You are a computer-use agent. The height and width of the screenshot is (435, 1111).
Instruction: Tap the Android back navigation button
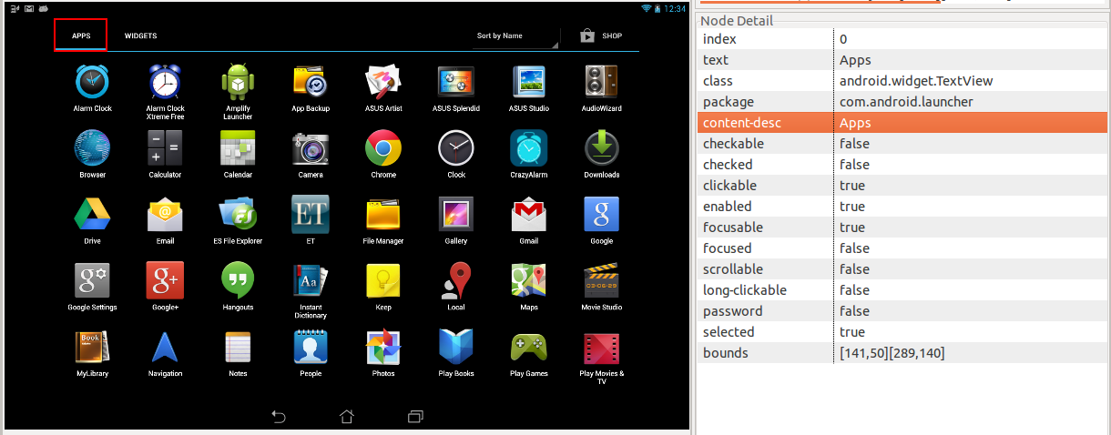[x=280, y=417]
